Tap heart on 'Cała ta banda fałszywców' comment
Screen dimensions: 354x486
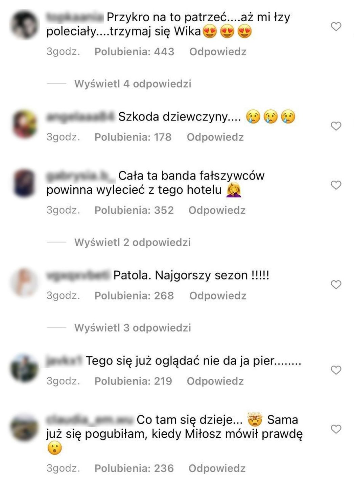[336, 185]
